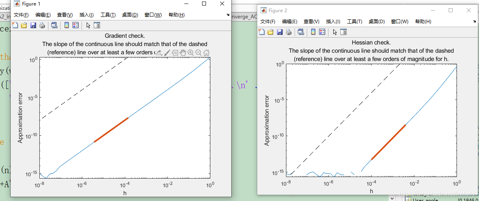This screenshot has width=479, height=201.
Task: Open Property Inspector icon in Figure 1
Action: [x=97, y=26]
